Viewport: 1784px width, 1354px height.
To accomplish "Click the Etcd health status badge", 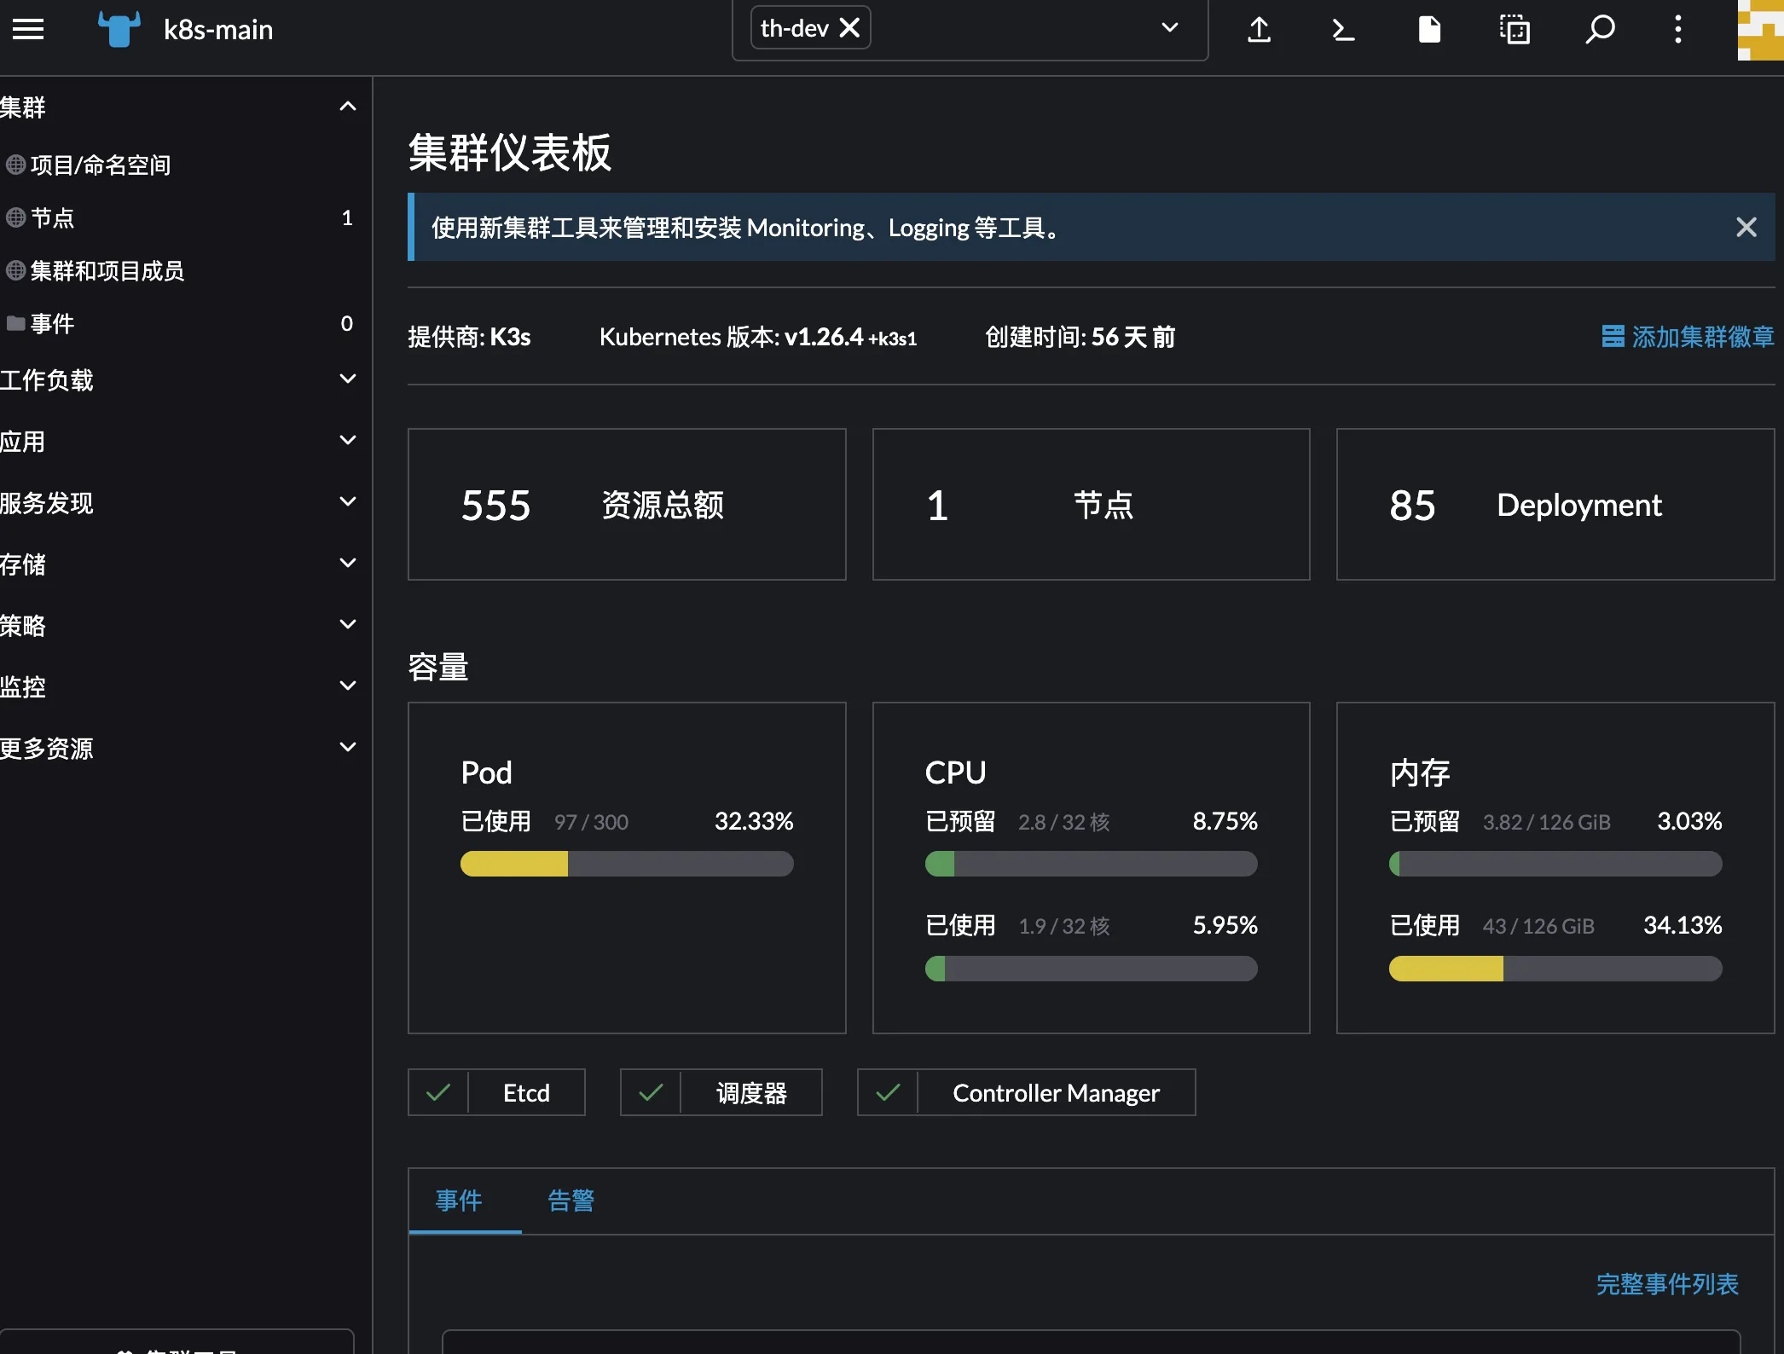I will (496, 1092).
